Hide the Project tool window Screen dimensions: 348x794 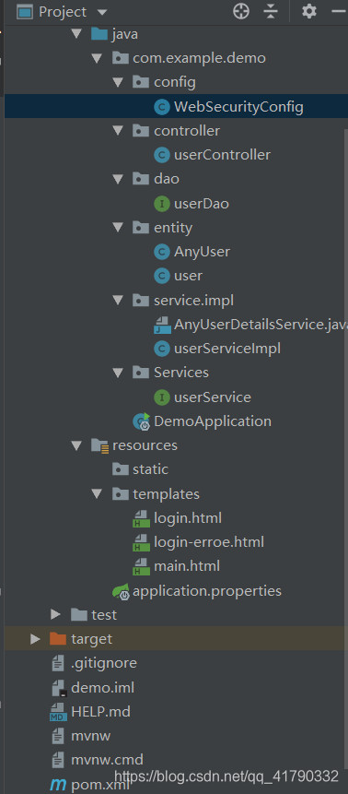pos(340,11)
